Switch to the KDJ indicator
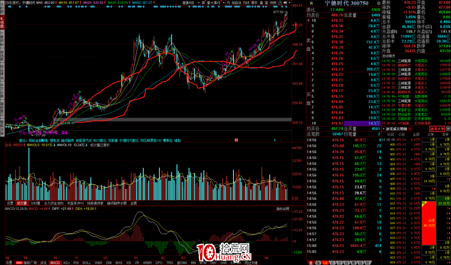The image size is (451, 265). click(x=66, y=262)
